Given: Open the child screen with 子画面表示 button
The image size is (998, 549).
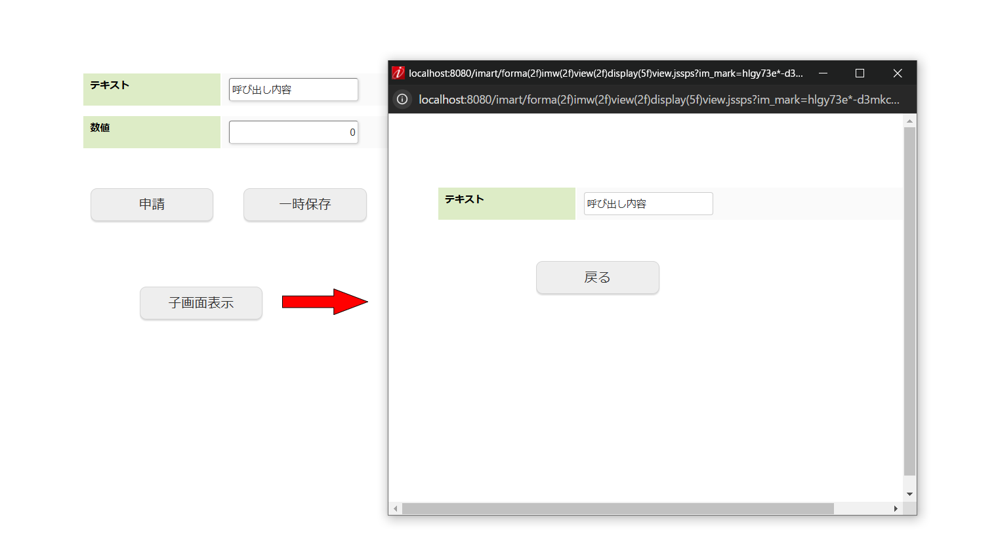Looking at the screenshot, I should [201, 303].
